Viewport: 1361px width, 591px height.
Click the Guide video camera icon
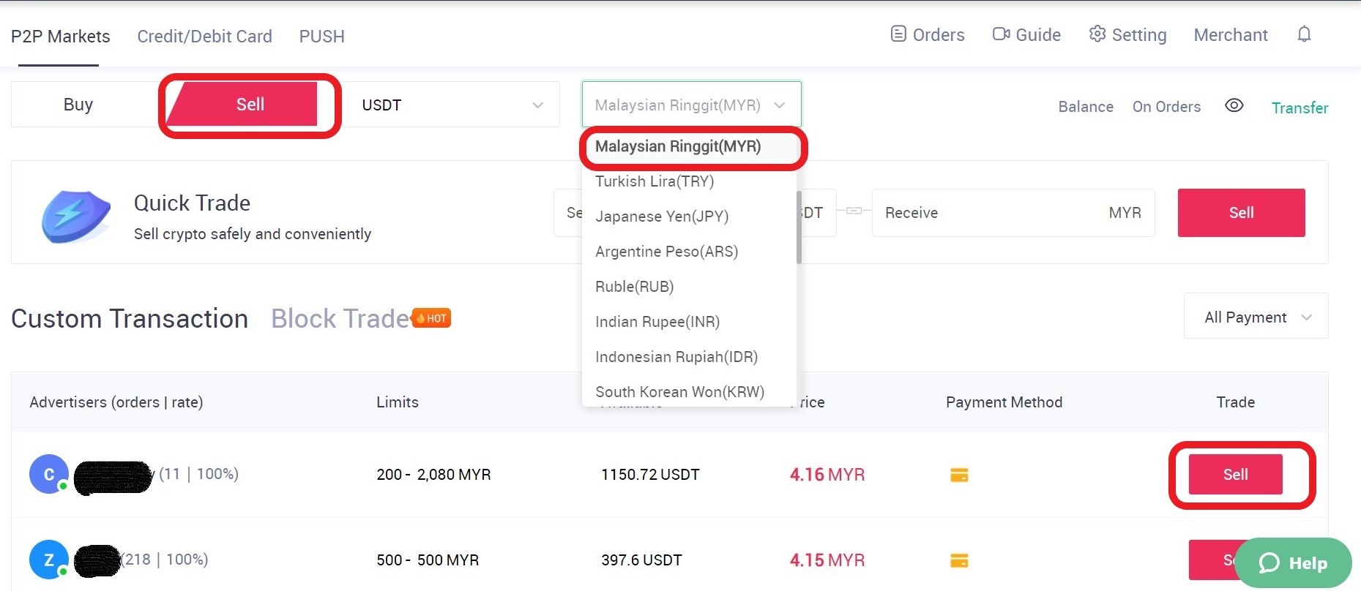[1001, 34]
